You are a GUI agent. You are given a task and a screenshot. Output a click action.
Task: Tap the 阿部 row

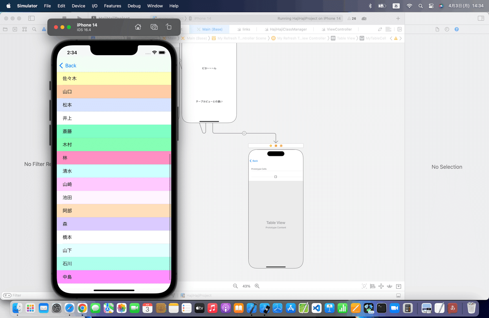[114, 211]
